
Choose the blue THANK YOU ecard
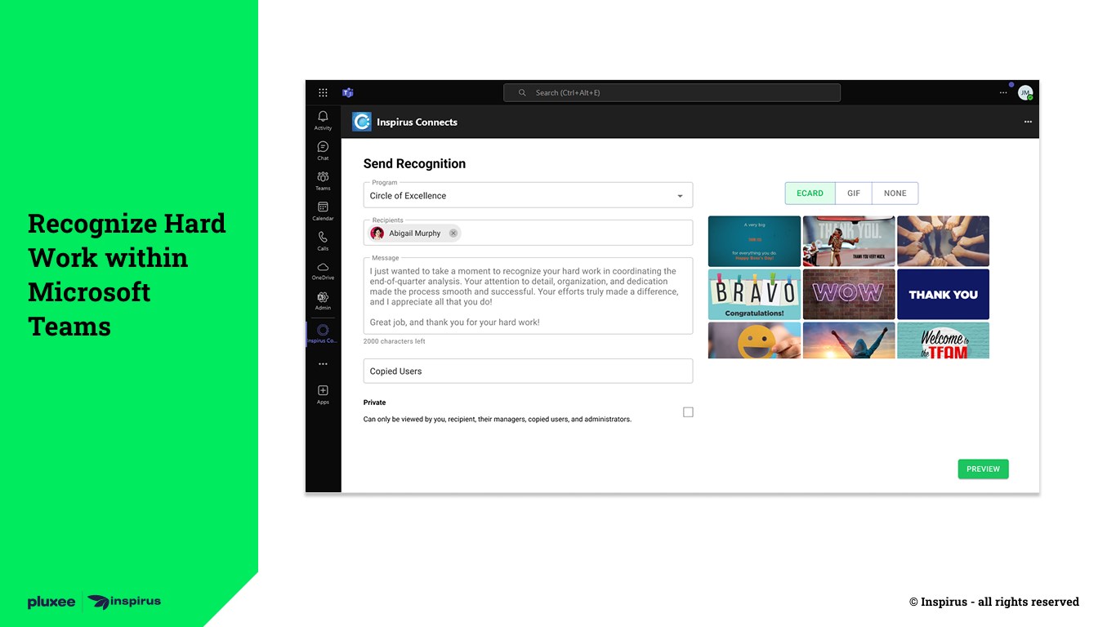pyautogui.click(x=943, y=295)
